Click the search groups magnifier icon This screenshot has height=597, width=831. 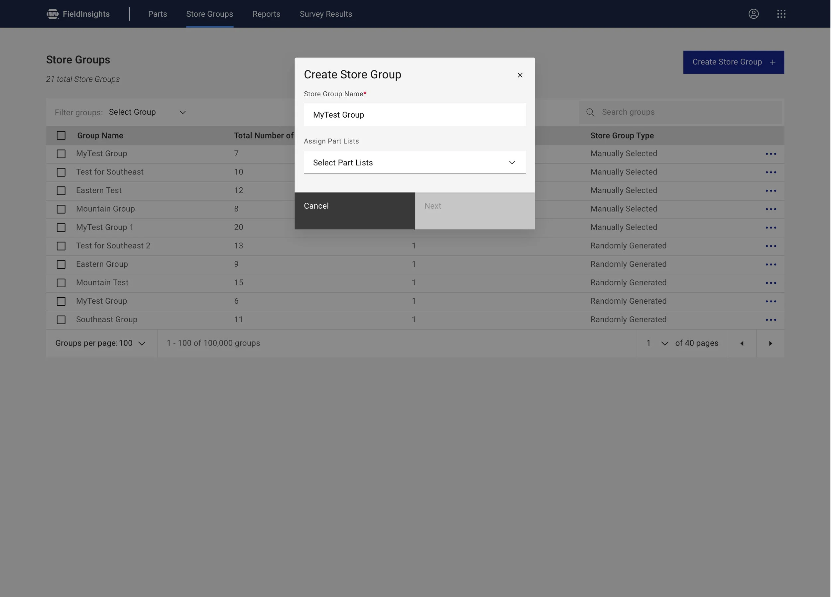click(x=590, y=112)
